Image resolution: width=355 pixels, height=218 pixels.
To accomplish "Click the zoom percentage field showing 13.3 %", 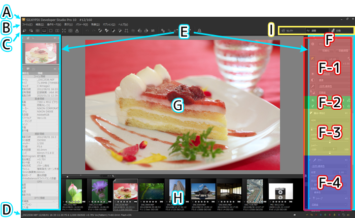I will click(111, 176).
